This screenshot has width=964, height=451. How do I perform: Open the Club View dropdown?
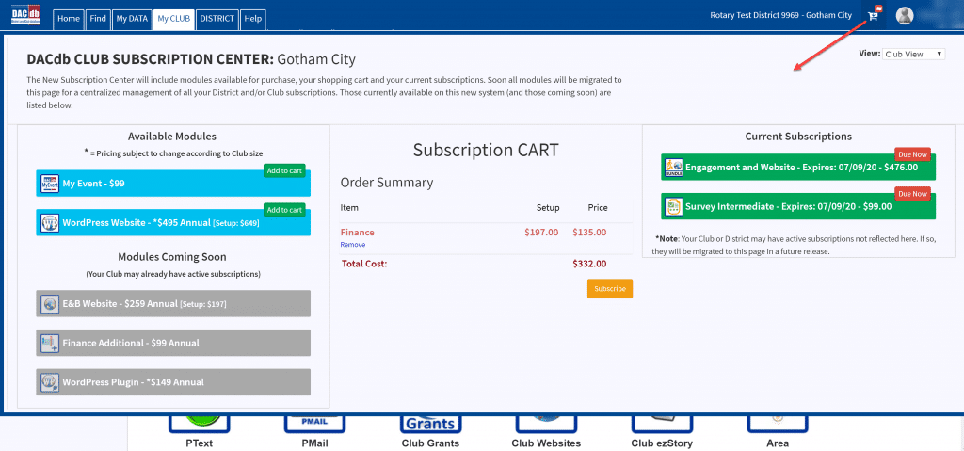(x=913, y=55)
